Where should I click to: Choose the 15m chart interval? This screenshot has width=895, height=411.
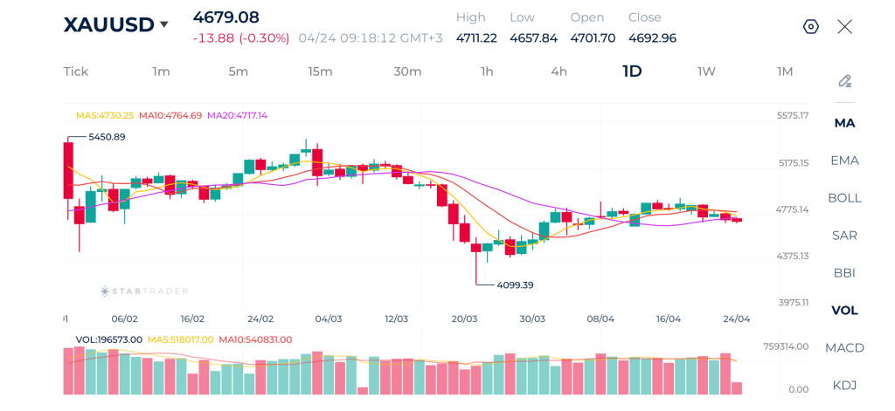[320, 72]
